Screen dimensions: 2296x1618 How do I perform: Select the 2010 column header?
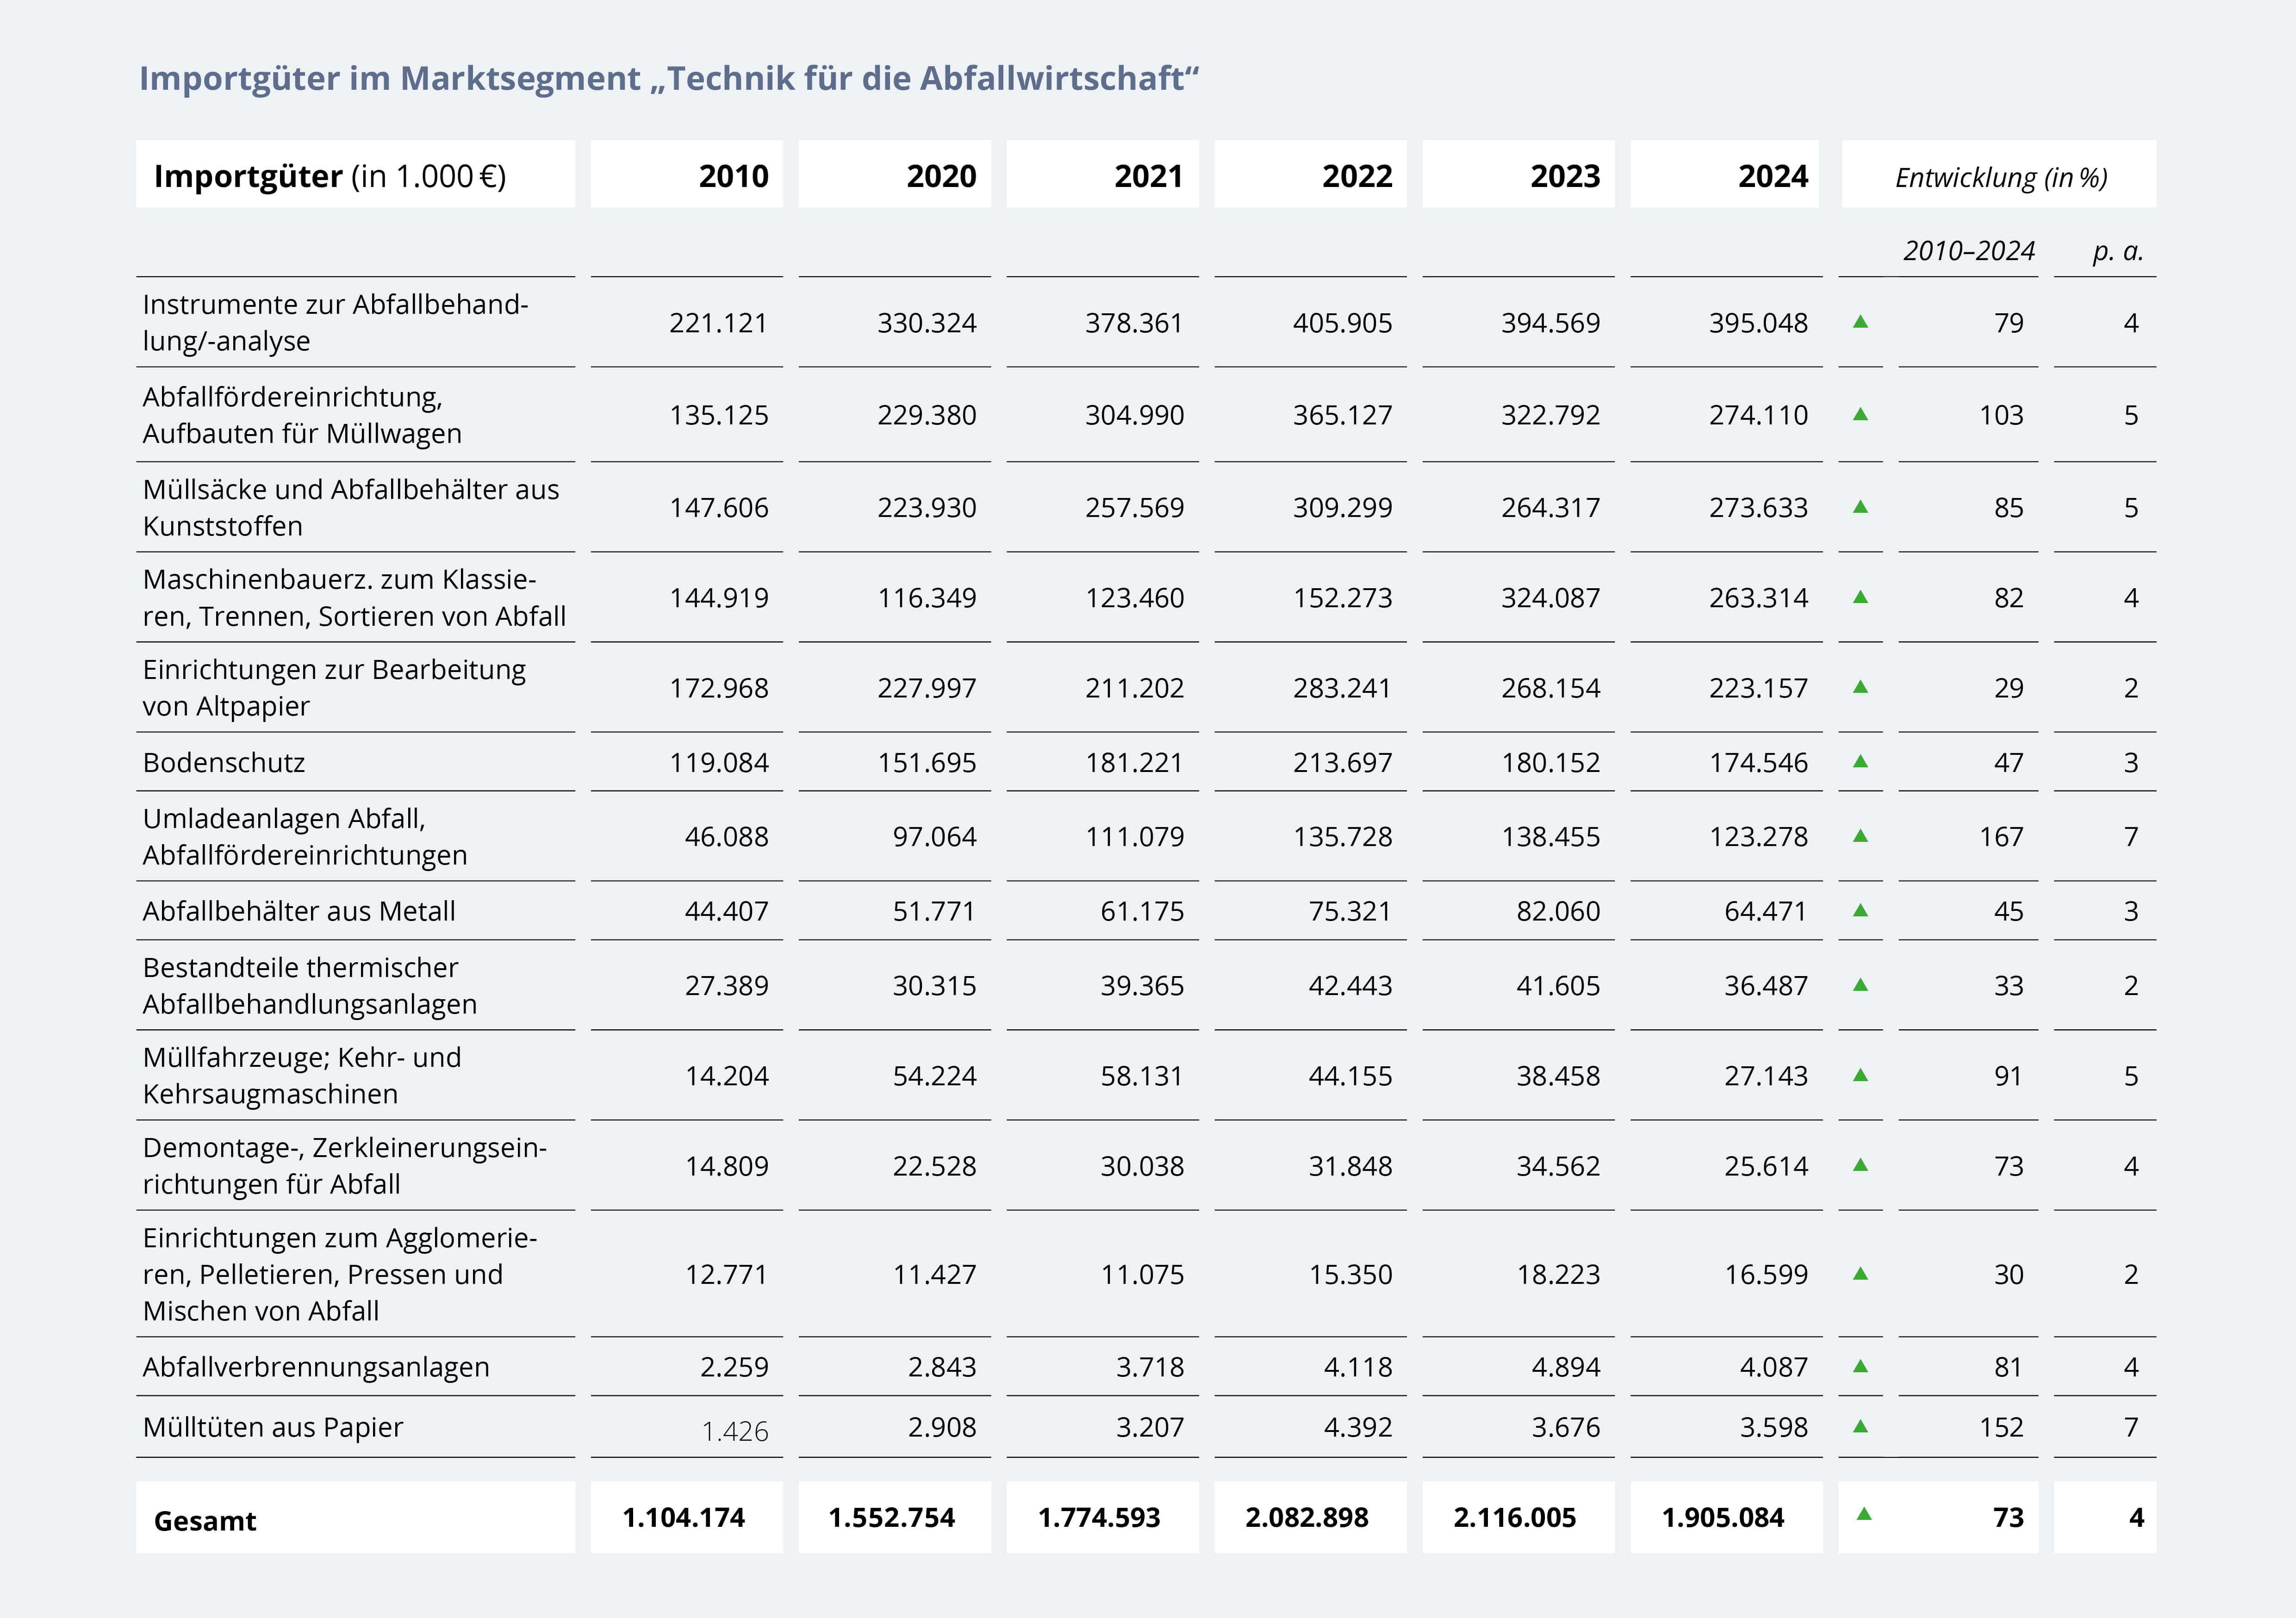coord(733,176)
